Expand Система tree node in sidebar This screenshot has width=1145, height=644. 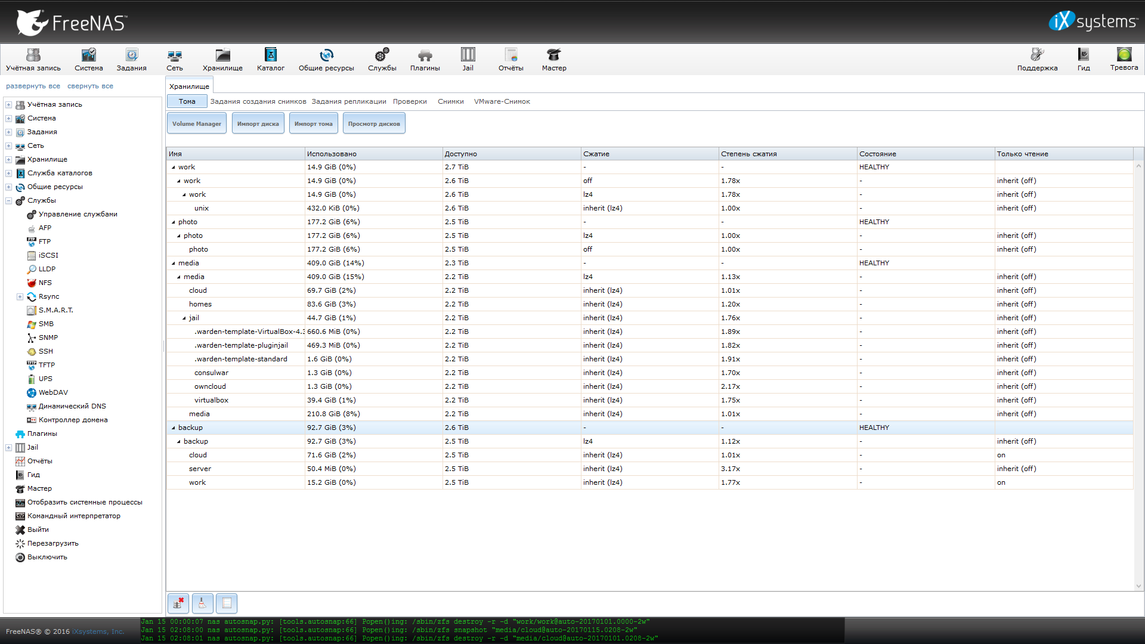tap(9, 118)
